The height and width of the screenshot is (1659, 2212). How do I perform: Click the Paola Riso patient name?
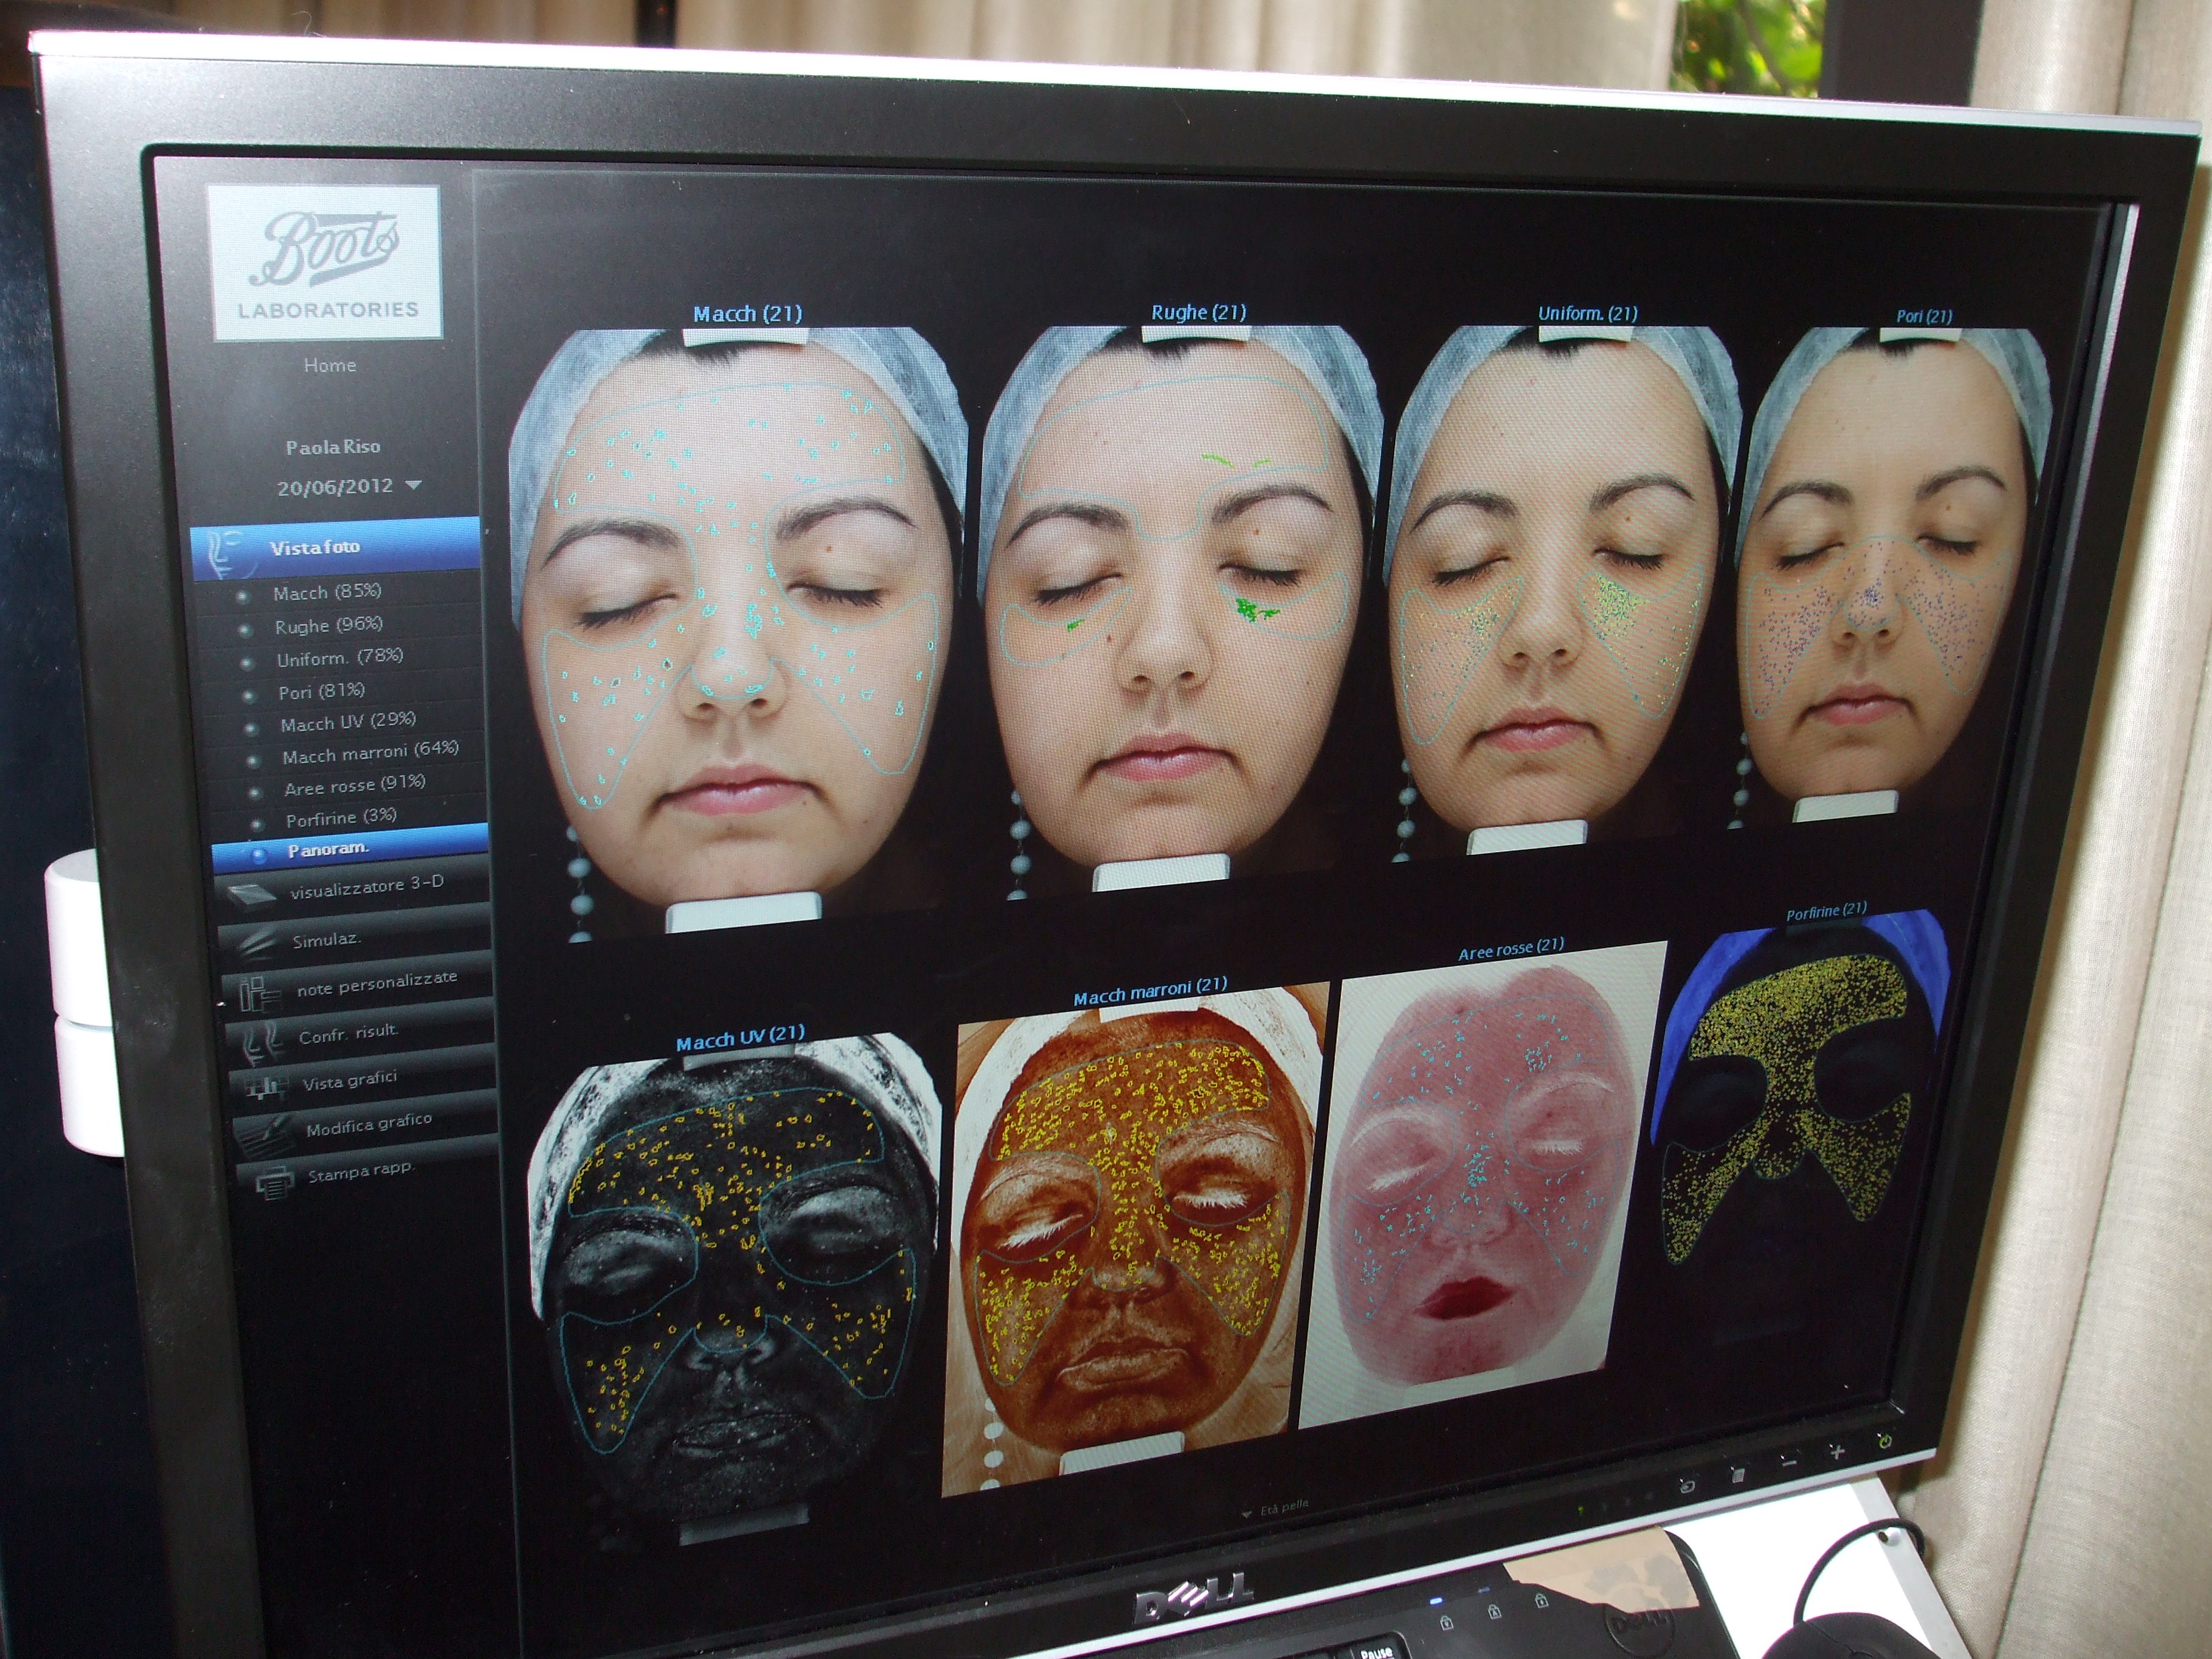pyautogui.click(x=333, y=447)
